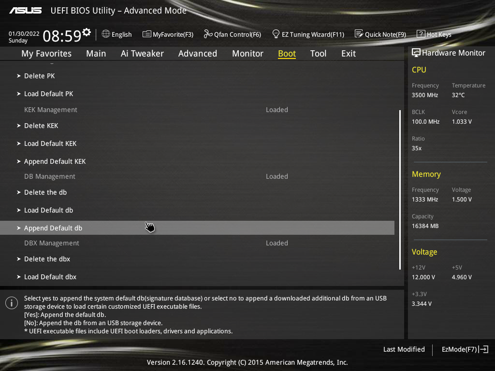Click the MyFavorite list icon
The width and height of the screenshot is (495, 371).
[x=146, y=34]
